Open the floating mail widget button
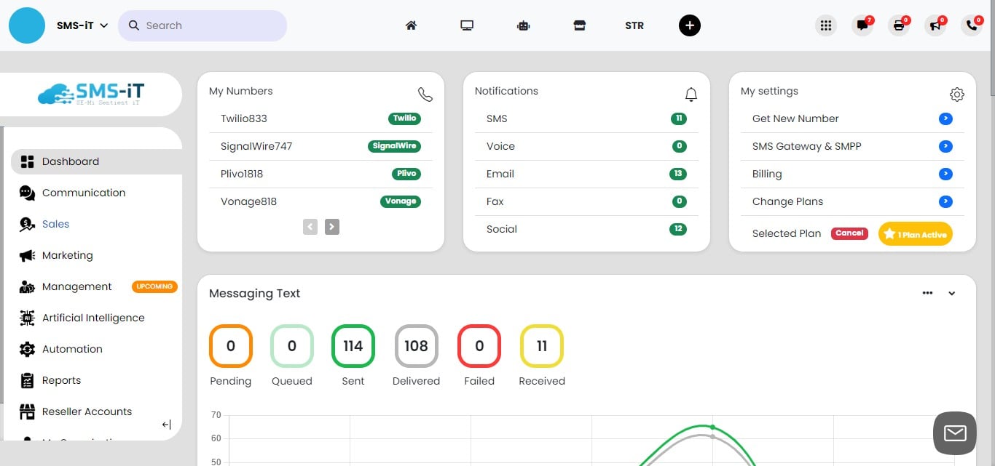Image resolution: width=995 pixels, height=466 pixels. (954, 433)
